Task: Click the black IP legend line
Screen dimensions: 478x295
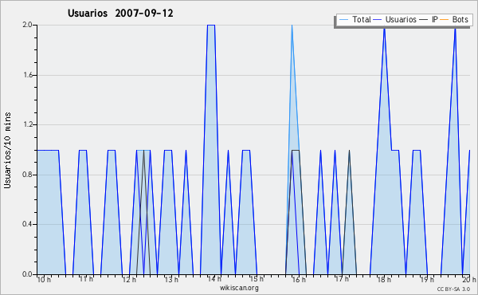Action: pos(424,20)
